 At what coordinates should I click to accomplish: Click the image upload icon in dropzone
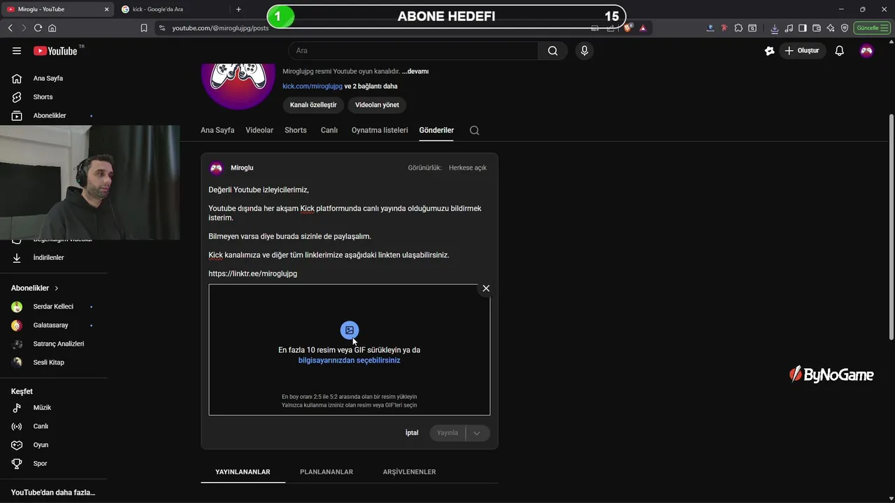pos(349,330)
